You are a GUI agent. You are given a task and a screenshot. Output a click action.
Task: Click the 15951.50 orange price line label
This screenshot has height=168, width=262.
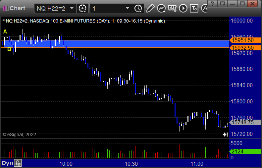point(245,40)
